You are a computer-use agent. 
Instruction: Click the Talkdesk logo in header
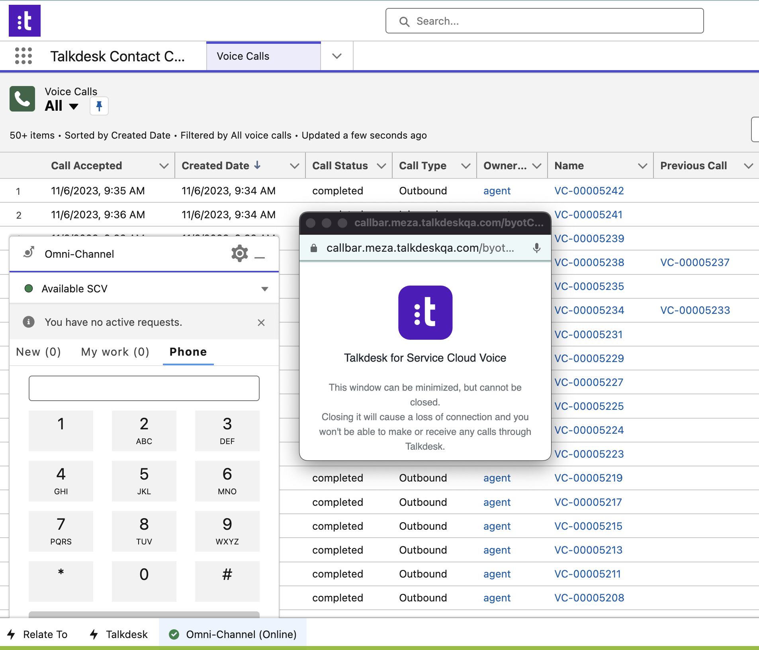(x=25, y=21)
